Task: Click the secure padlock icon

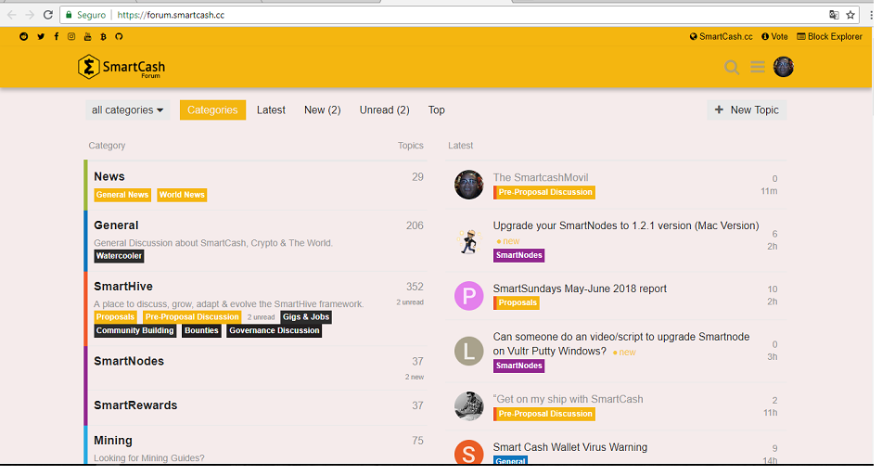Action: tap(69, 15)
